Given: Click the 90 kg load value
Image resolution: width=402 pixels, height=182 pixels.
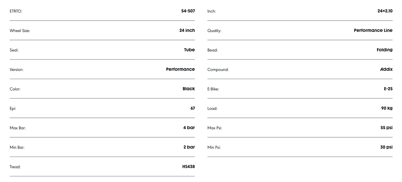Looking at the screenshot, I should 386,109.
